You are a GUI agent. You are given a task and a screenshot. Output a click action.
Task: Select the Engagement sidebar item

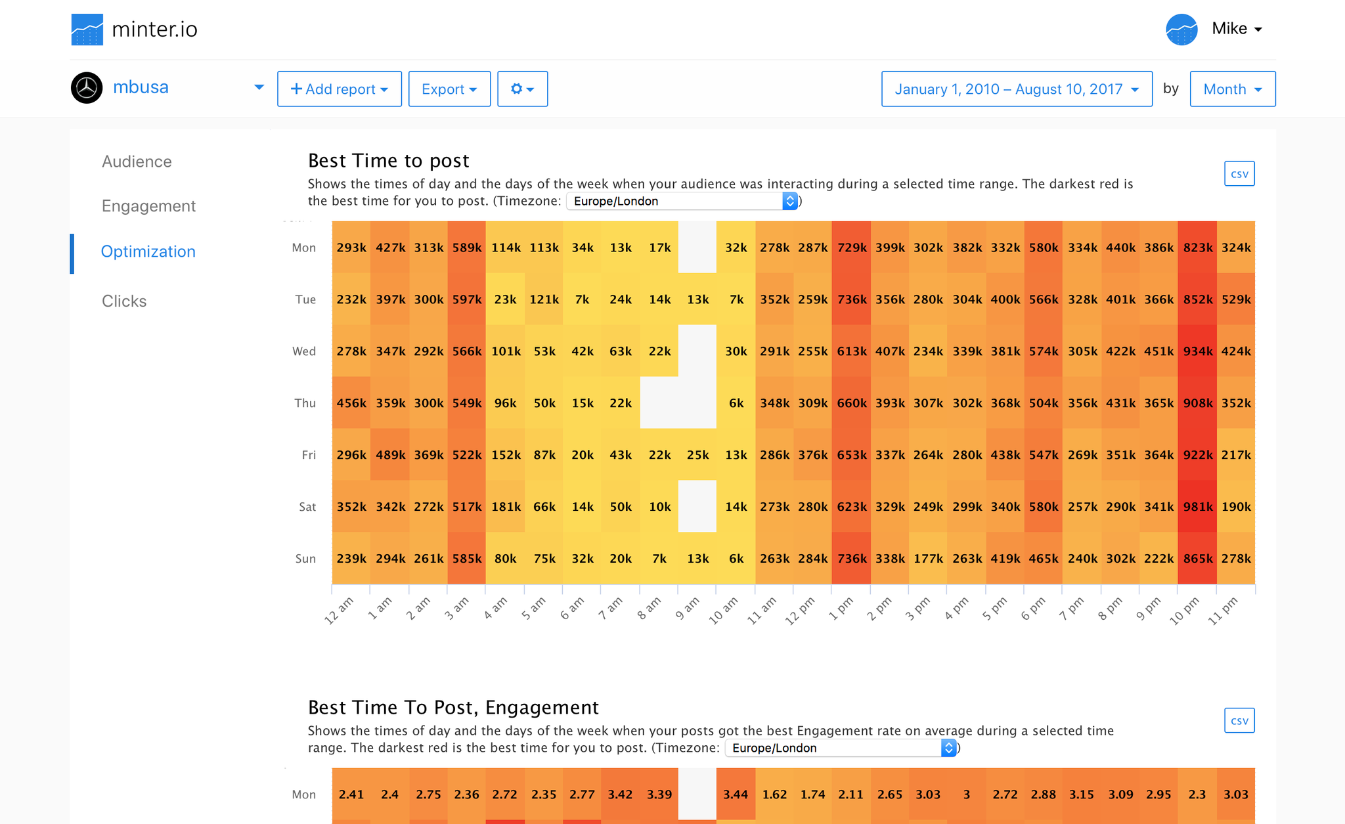click(x=148, y=206)
